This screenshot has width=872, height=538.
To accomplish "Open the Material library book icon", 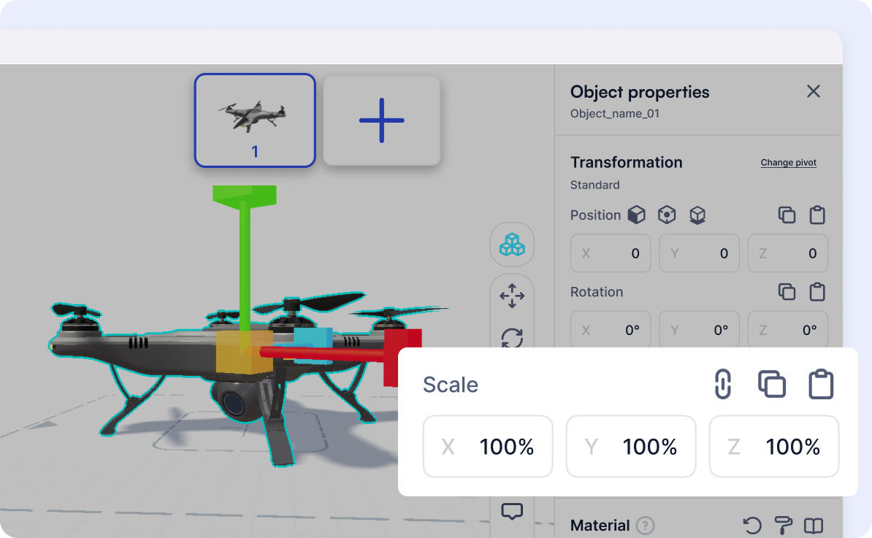I will pos(814,525).
